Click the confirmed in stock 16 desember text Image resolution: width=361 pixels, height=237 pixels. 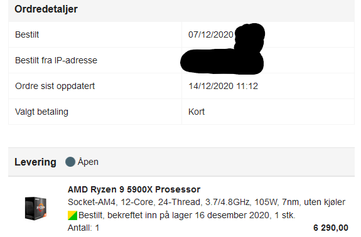click(187, 216)
